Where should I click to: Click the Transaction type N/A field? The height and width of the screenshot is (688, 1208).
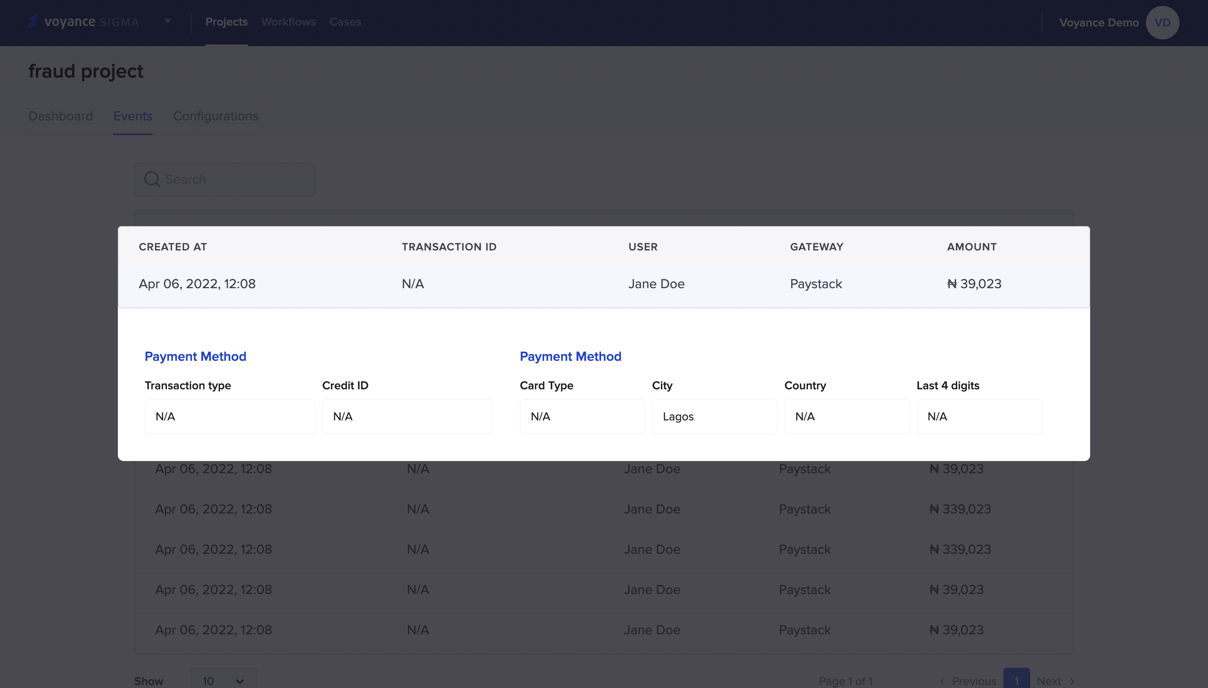(229, 416)
